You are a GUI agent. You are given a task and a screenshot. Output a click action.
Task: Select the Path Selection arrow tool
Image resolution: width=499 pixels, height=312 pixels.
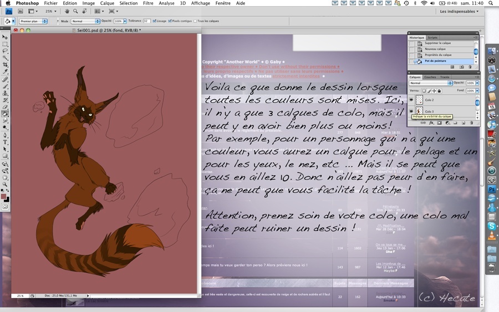click(5, 149)
